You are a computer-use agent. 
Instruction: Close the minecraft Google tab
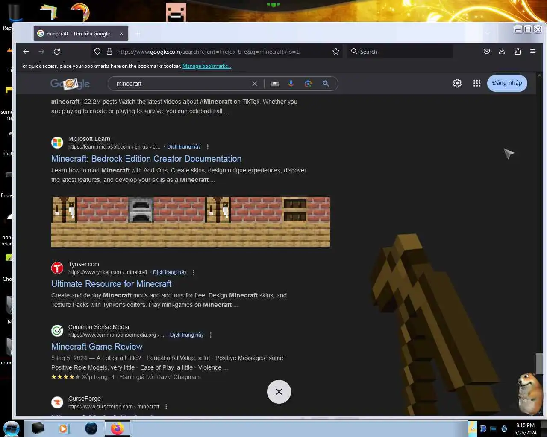tap(121, 33)
